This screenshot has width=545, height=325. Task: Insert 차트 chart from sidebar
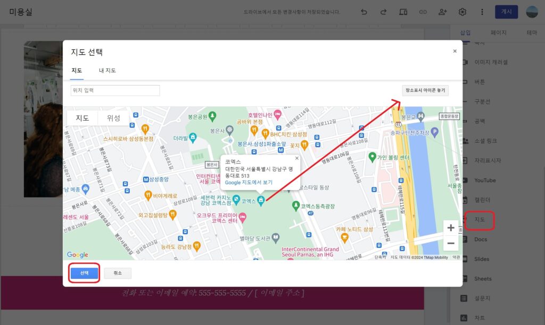click(x=480, y=318)
